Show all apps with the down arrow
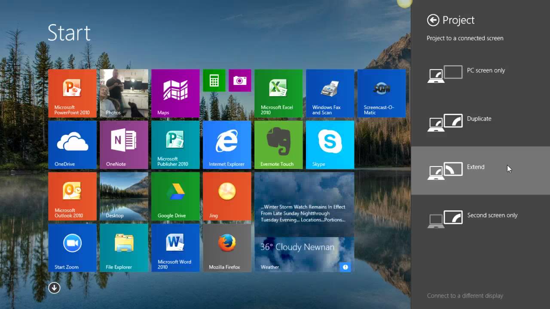Image resolution: width=550 pixels, height=309 pixels. point(54,288)
